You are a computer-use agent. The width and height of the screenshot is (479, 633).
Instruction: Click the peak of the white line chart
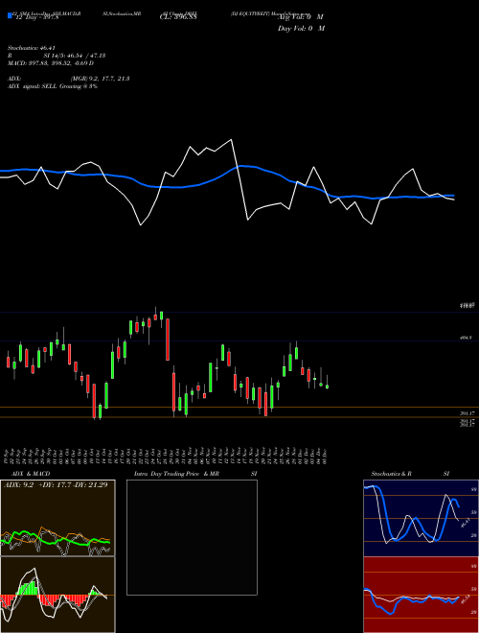(231, 140)
